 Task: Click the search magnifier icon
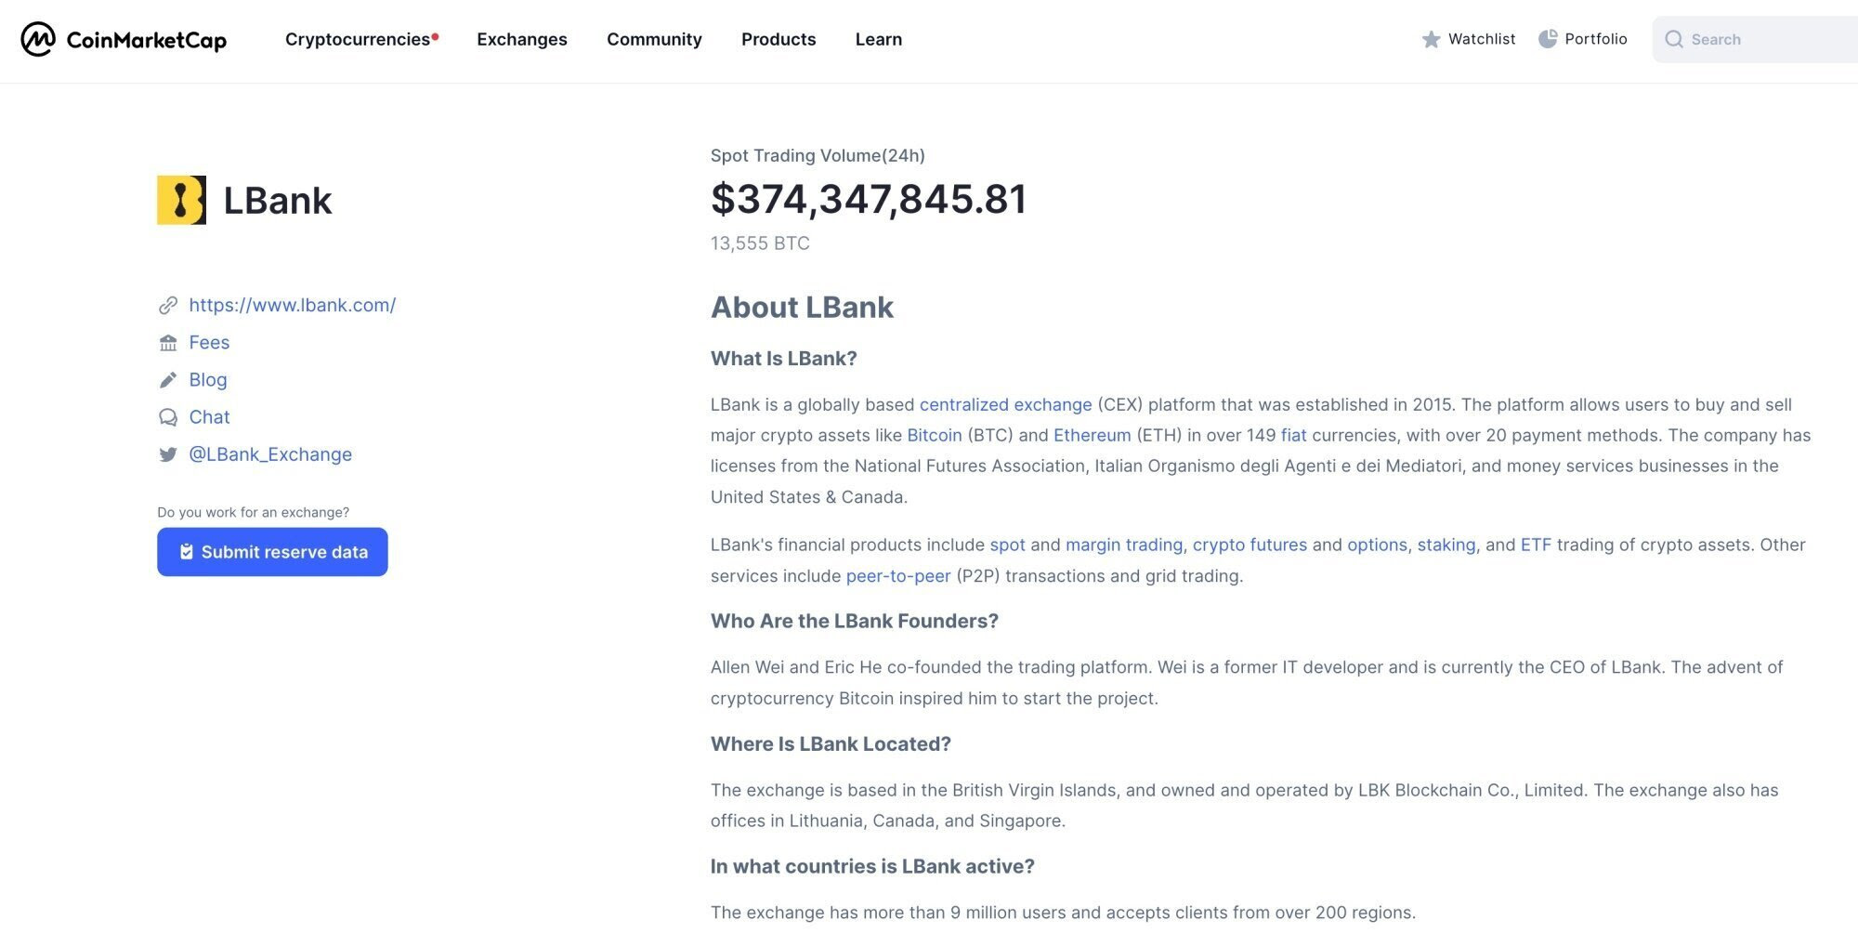point(1674,39)
